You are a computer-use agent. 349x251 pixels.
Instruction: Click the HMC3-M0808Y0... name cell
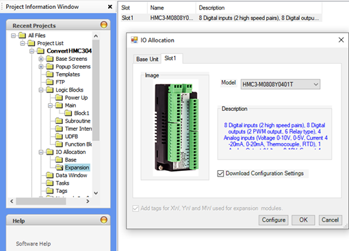[x=172, y=18]
